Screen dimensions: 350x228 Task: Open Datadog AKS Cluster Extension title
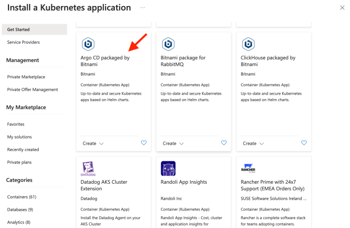pyautogui.click(x=104, y=185)
